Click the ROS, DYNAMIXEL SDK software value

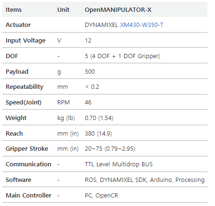click(144, 180)
